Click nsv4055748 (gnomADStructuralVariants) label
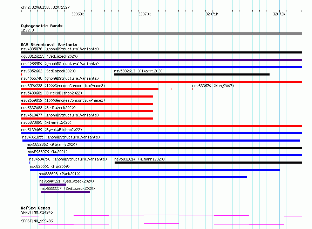The width and height of the screenshot is (312, 229). coord(60,78)
